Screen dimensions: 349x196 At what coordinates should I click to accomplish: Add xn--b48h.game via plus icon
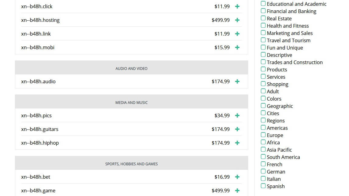237,191
